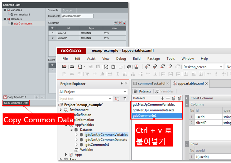231x163 pixels.
Task: Click the second red Generate icon
Action: click(155, 67)
